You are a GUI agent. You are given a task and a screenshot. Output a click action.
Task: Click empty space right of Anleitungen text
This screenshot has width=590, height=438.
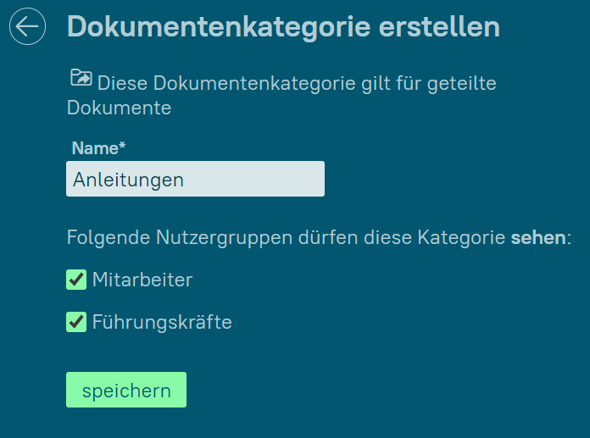click(x=263, y=180)
